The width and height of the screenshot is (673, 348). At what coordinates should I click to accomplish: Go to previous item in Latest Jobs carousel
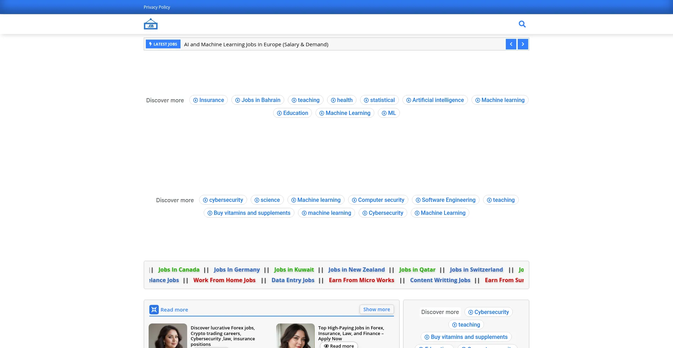511,44
